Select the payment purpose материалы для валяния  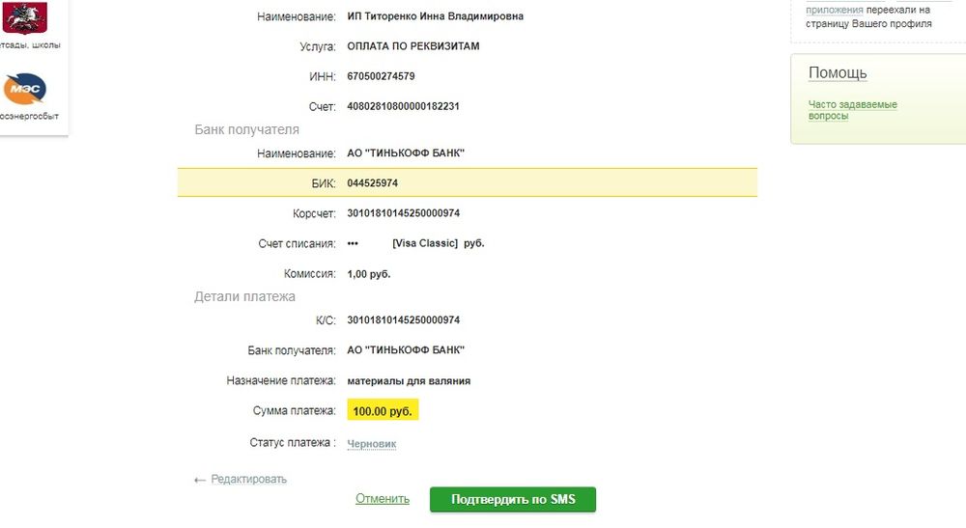pos(409,381)
